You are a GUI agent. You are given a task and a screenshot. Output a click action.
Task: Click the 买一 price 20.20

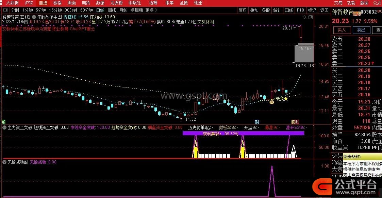click(364, 70)
